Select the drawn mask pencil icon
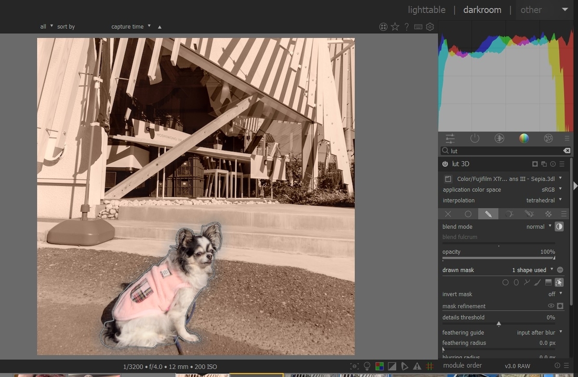The height and width of the screenshot is (377, 578). pyautogui.click(x=488, y=214)
